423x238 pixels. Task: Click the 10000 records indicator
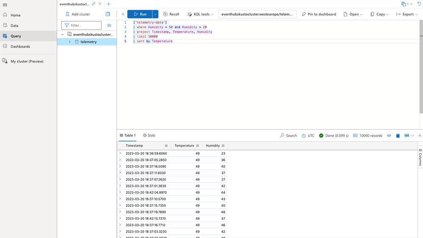tap(368, 135)
